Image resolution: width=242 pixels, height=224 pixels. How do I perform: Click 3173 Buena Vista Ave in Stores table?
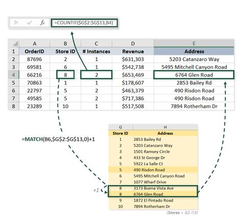pos(154,188)
